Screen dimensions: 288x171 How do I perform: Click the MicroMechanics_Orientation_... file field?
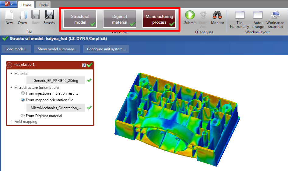click(x=56, y=108)
